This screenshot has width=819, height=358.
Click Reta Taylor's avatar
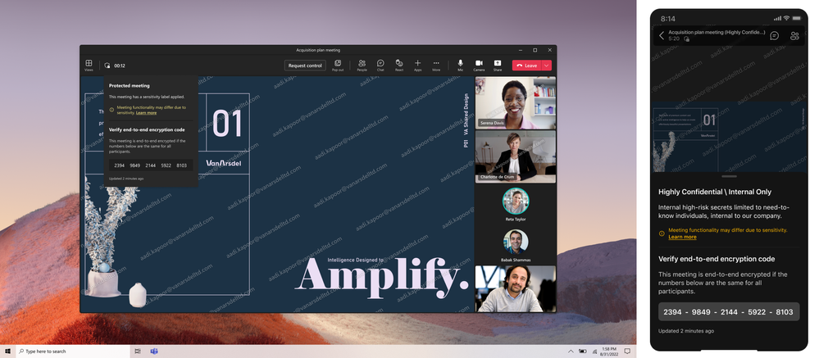[516, 201]
